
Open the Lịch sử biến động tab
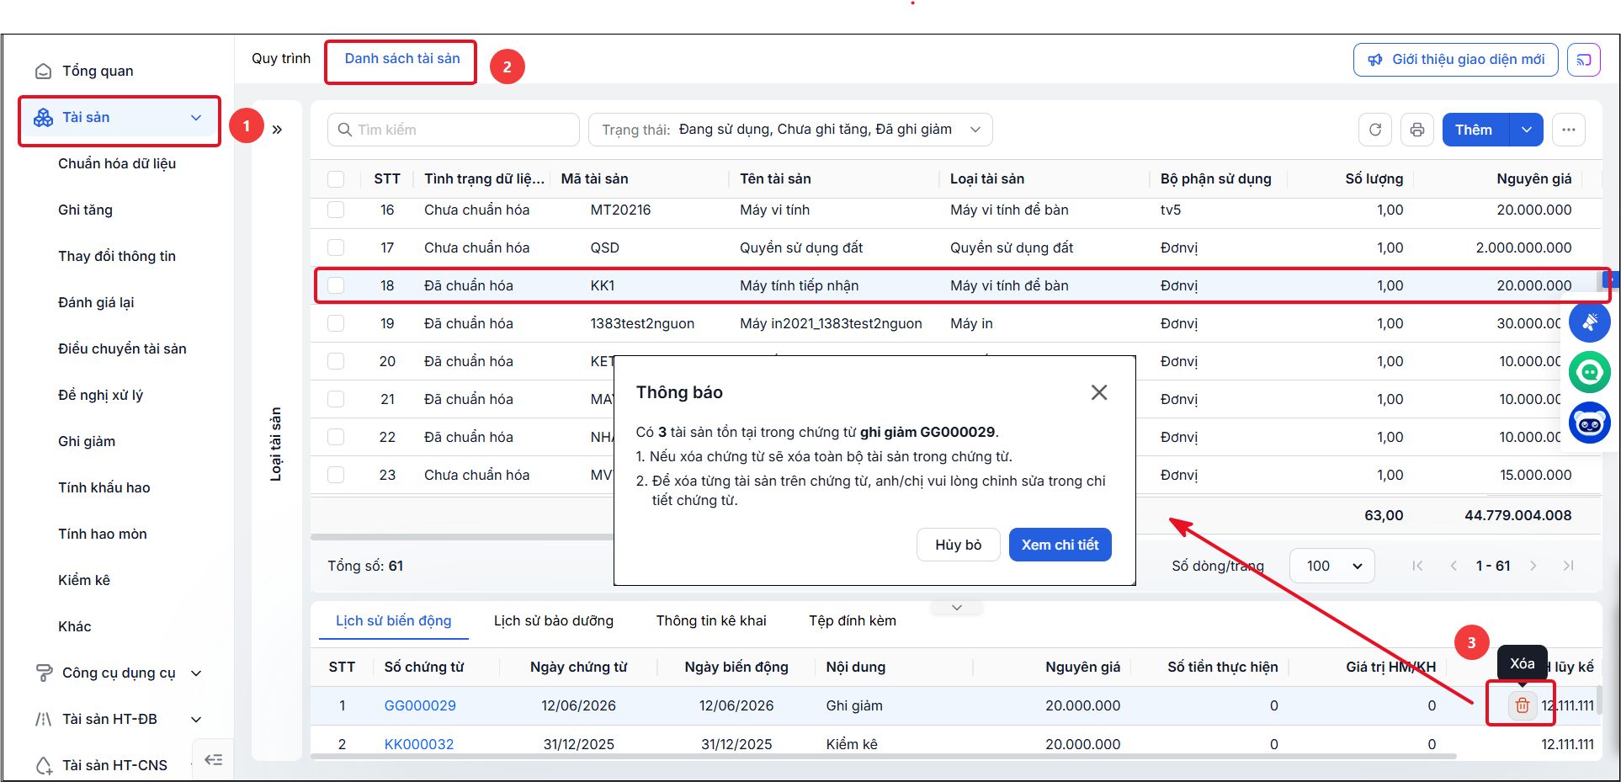tap(394, 621)
